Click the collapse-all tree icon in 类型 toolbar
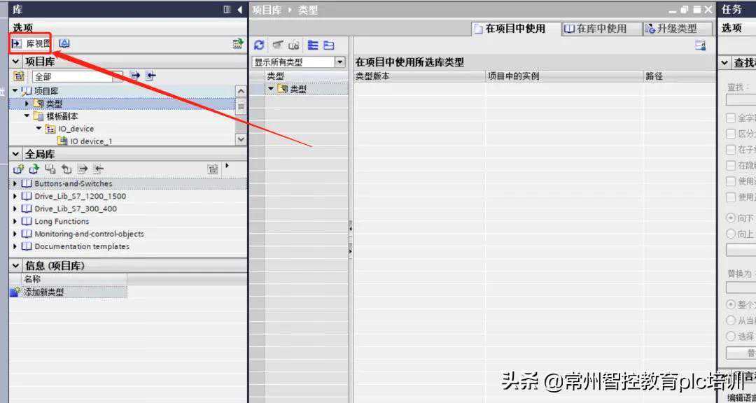This screenshot has height=403, width=756. (328, 45)
